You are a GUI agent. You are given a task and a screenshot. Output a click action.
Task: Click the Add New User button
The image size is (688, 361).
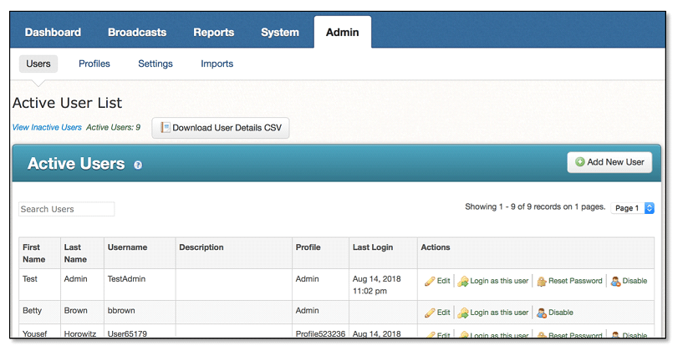click(x=609, y=162)
